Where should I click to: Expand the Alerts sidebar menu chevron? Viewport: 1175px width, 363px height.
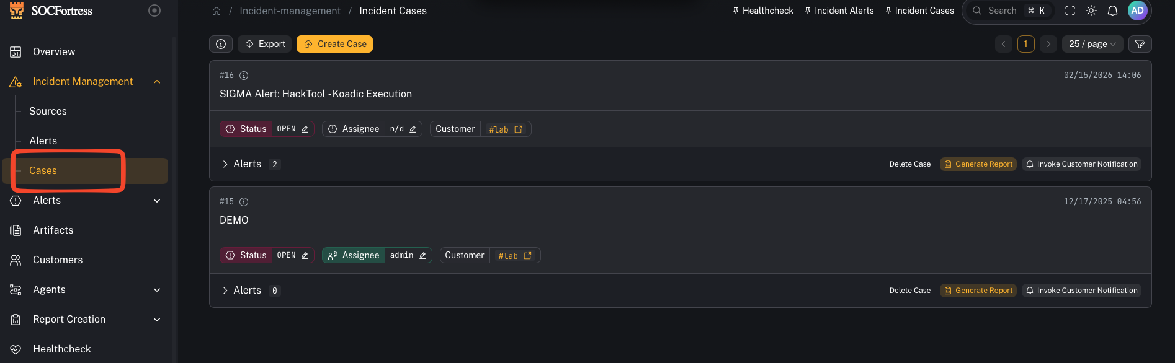157,201
